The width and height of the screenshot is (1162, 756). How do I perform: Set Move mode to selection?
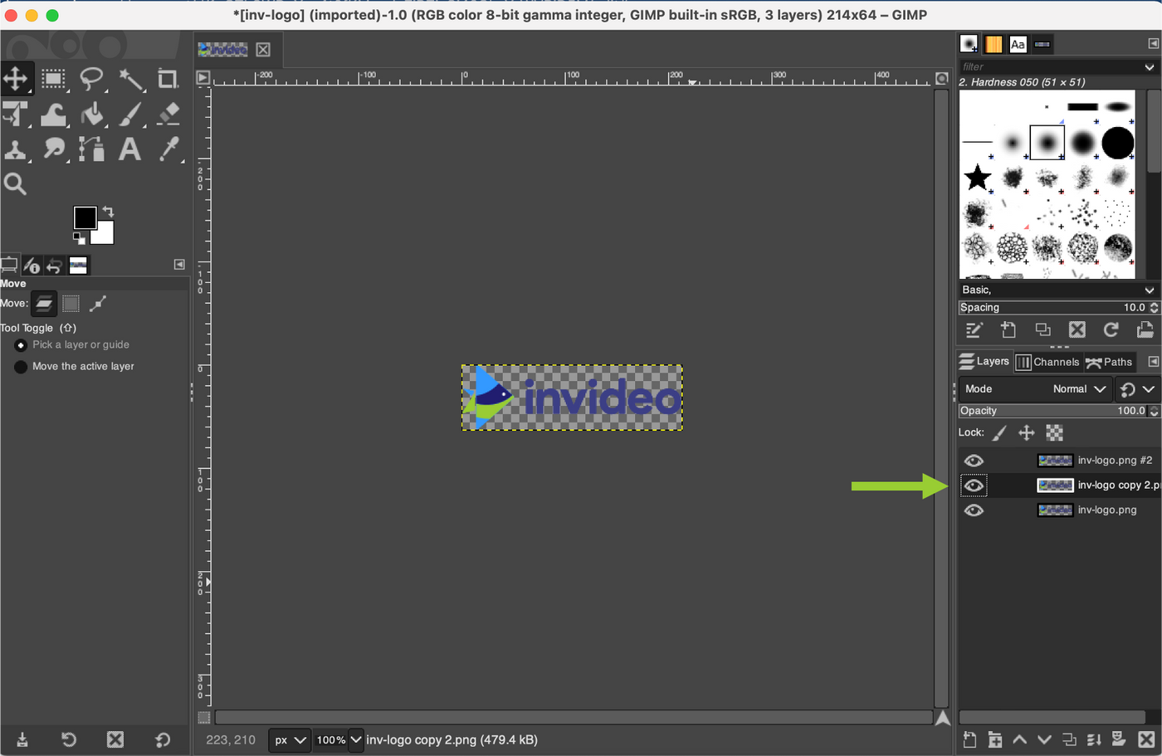coord(71,304)
